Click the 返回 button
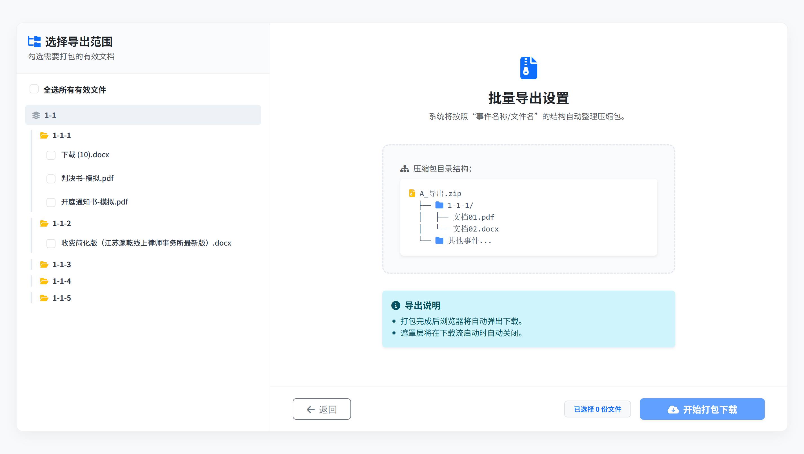This screenshot has width=804, height=454. (x=321, y=409)
